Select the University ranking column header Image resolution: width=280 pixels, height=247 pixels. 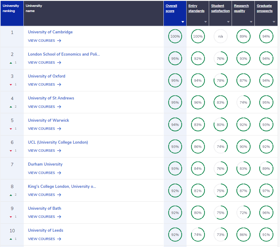(11, 8)
